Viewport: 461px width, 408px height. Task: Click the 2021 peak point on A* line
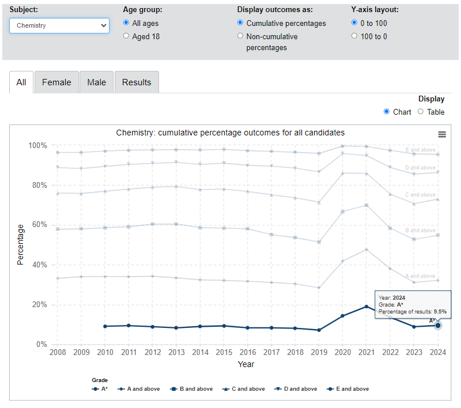[365, 307]
